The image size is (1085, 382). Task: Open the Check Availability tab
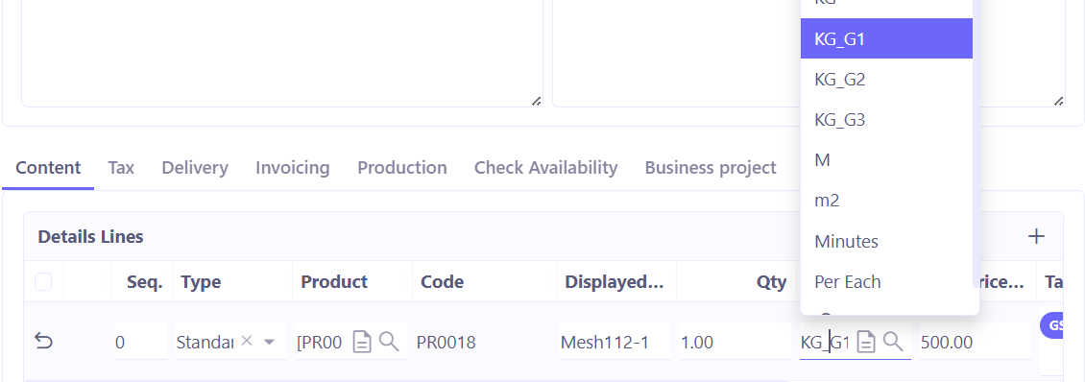[546, 167]
